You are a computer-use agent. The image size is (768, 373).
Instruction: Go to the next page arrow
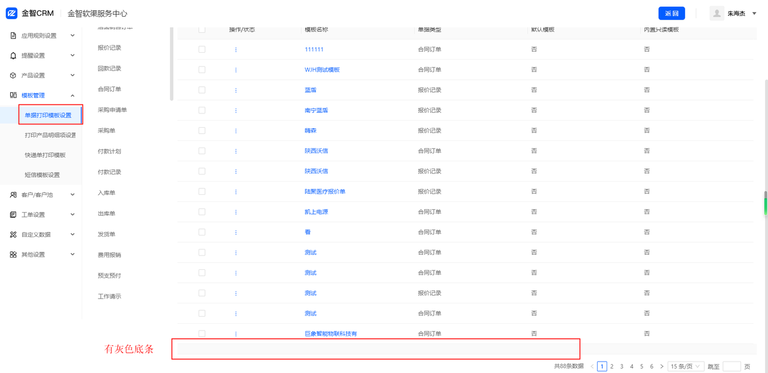662,366
